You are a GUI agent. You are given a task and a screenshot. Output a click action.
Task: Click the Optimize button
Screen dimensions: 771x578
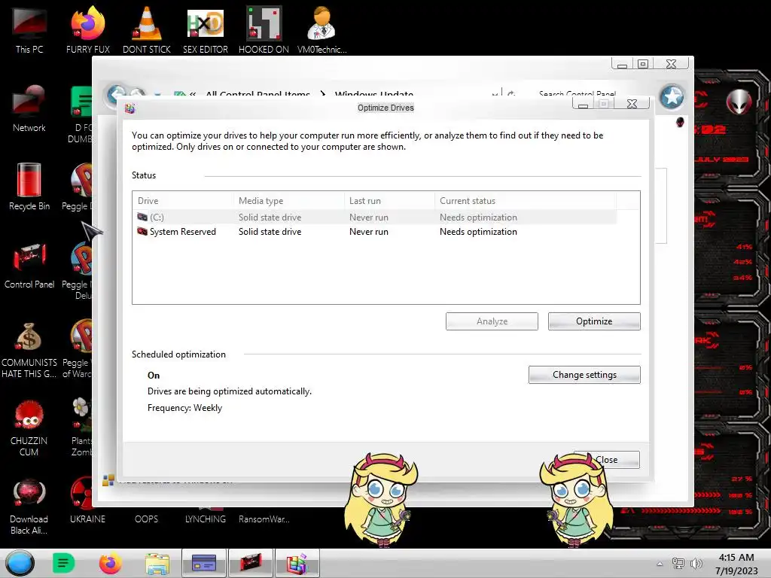click(x=594, y=321)
